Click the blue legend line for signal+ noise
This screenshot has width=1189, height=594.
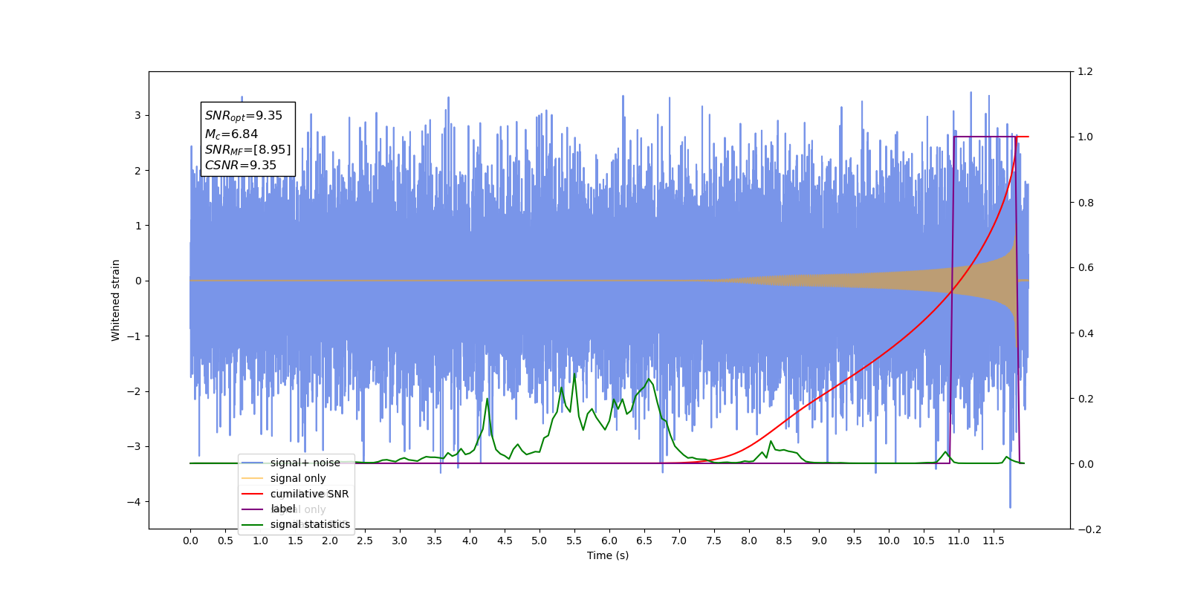click(253, 463)
